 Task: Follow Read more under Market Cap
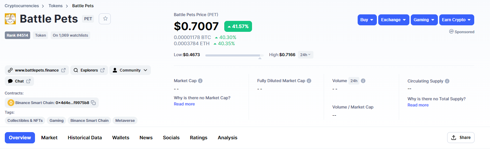point(184,104)
